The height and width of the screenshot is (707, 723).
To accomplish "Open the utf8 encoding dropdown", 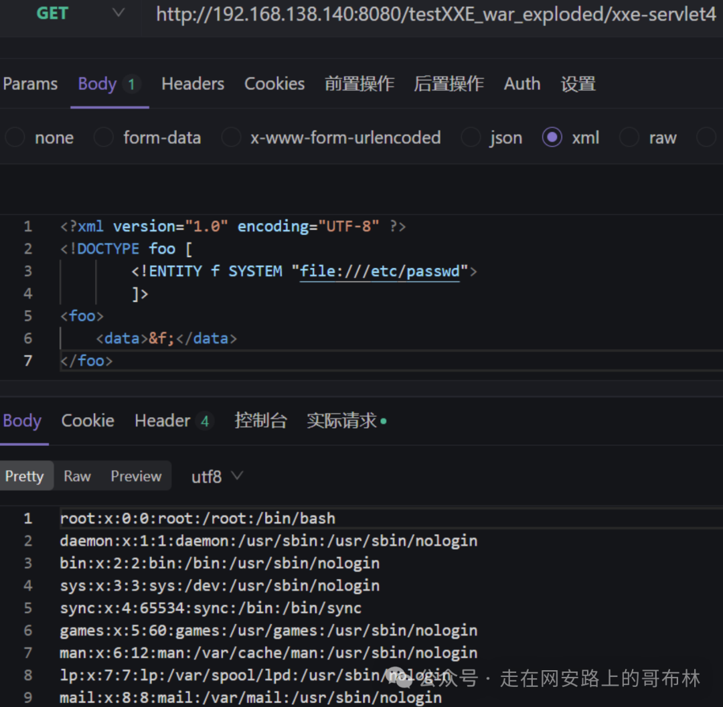I will [x=217, y=477].
